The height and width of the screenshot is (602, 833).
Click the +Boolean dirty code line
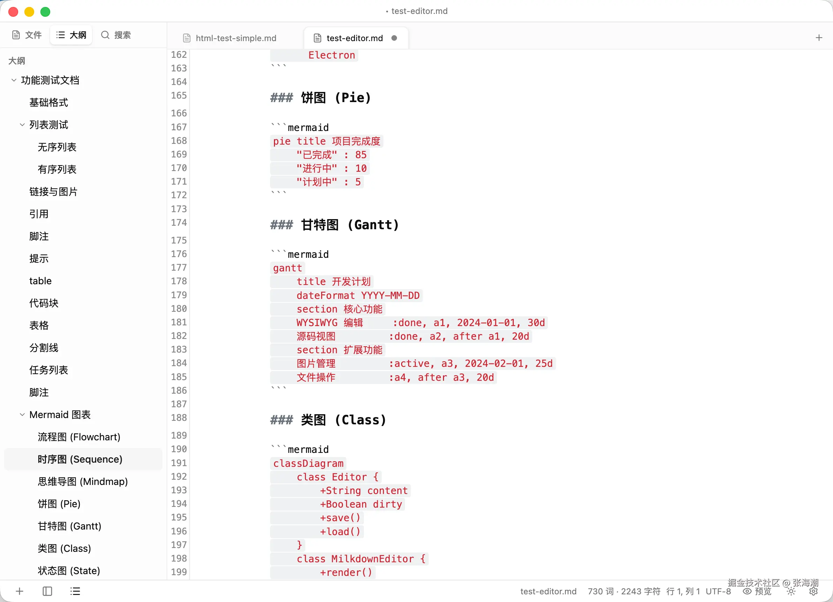click(x=337, y=504)
